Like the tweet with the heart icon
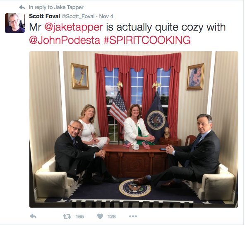This screenshot has height=225, width=245. (100, 216)
